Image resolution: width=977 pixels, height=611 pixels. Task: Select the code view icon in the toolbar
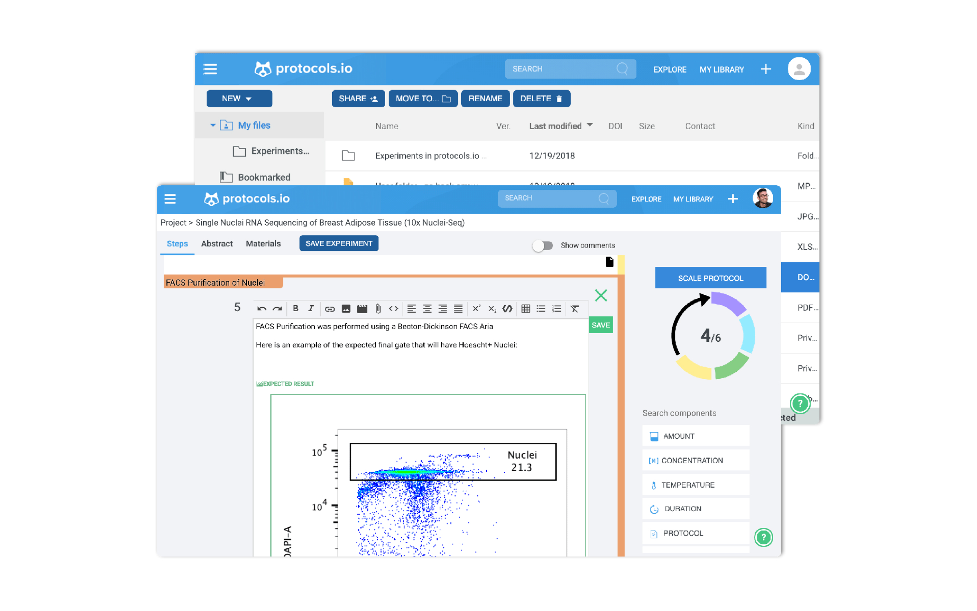point(394,309)
